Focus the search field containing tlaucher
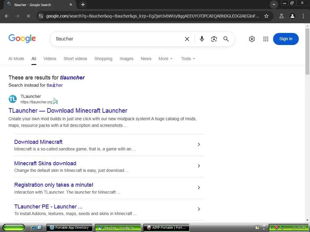Image resolution: width=310 pixels, height=232 pixels. [119, 39]
